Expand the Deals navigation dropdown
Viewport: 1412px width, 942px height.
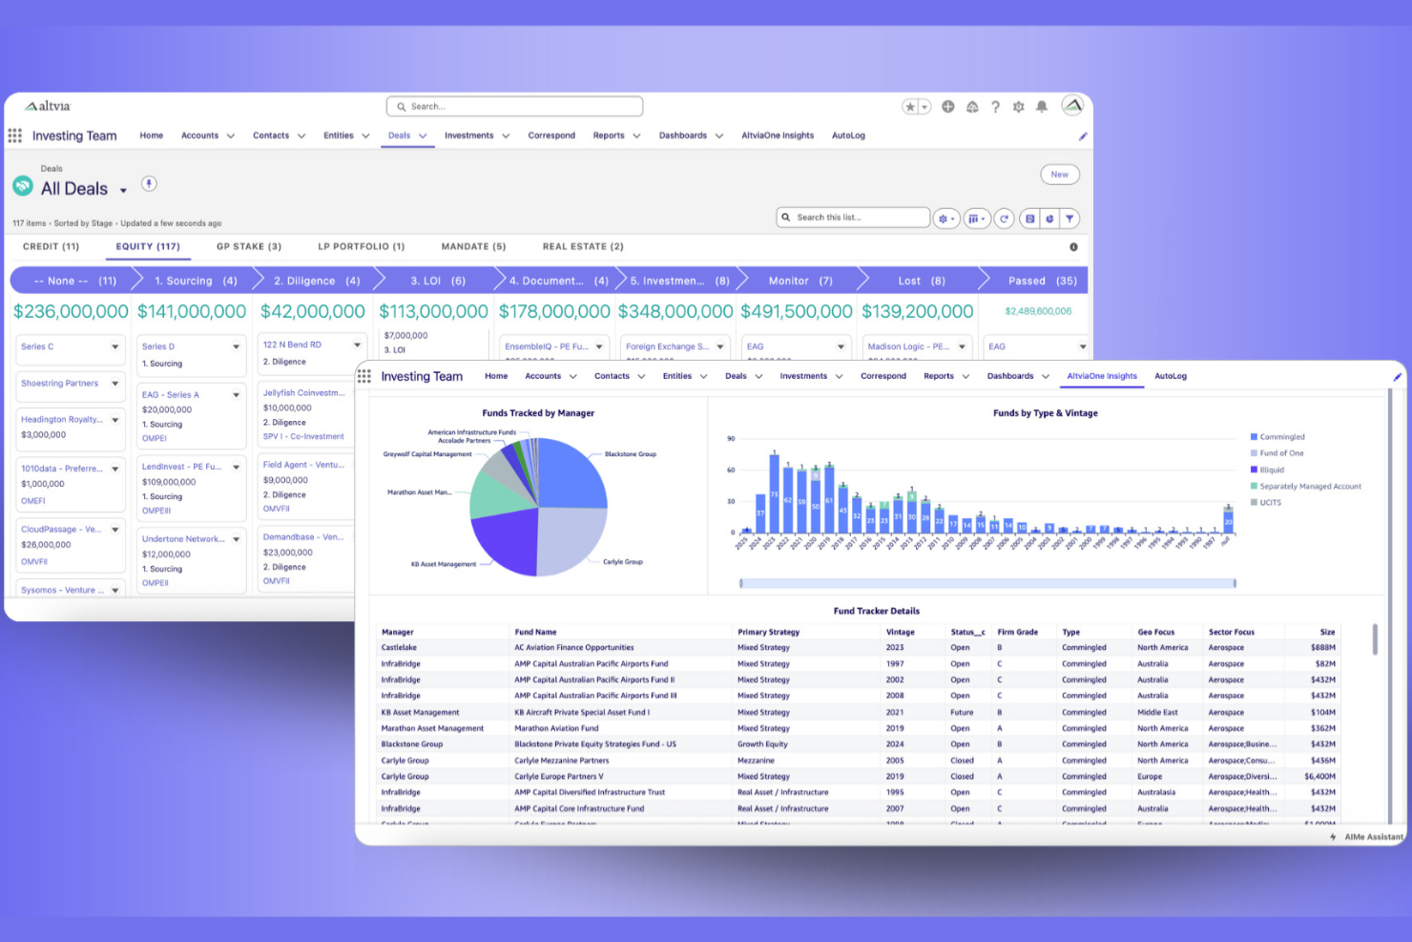point(422,136)
